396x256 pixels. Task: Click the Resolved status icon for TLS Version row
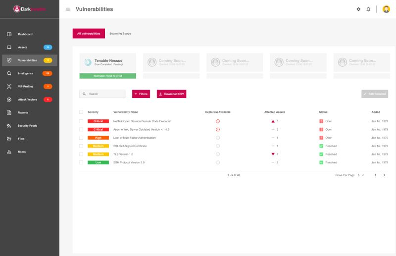(321, 154)
